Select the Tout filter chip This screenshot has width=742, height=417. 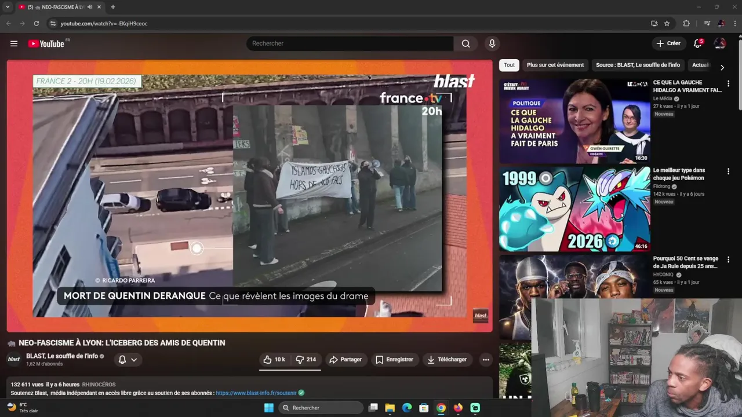point(509,65)
